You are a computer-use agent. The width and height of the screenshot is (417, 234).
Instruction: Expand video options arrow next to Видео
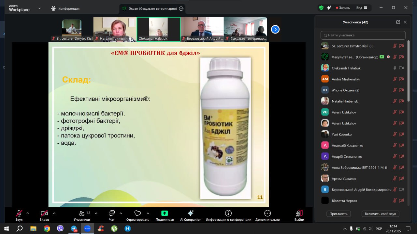[54, 213]
